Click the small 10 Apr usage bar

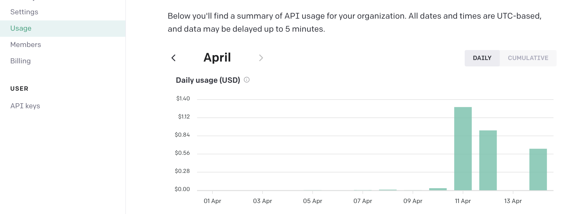pyautogui.click(x=438, y=189)
